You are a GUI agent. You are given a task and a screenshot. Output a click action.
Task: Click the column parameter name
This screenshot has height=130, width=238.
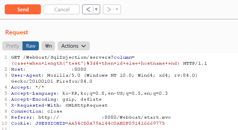pyautogui.click(x=123, y=57)
